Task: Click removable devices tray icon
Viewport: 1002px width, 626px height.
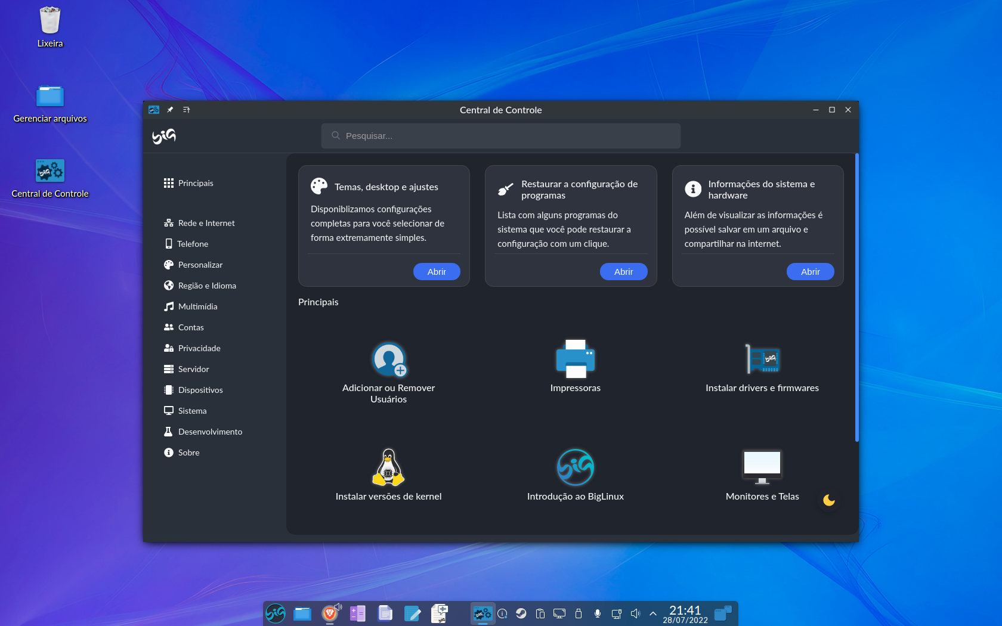Action: click(579, 613)
